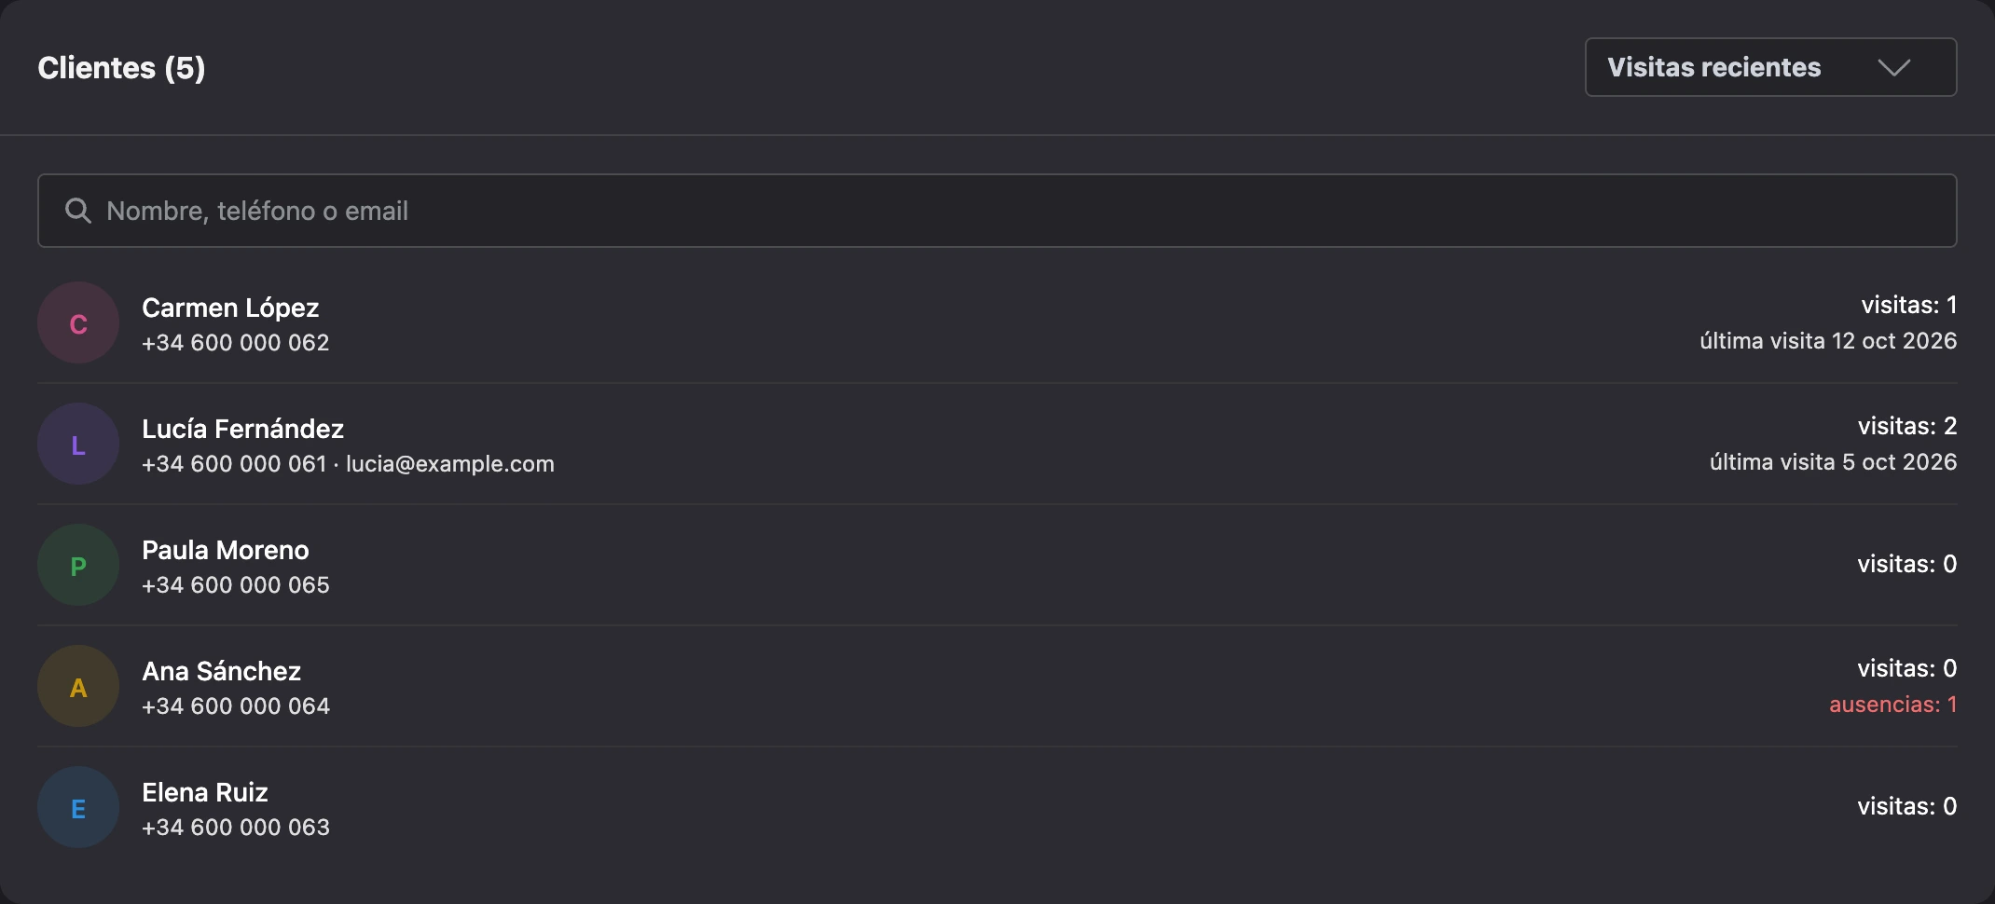Screen dimensions: 1995x904
Task: Focus the Nombre, teléfono o email field
Action: tap(997, 211)
